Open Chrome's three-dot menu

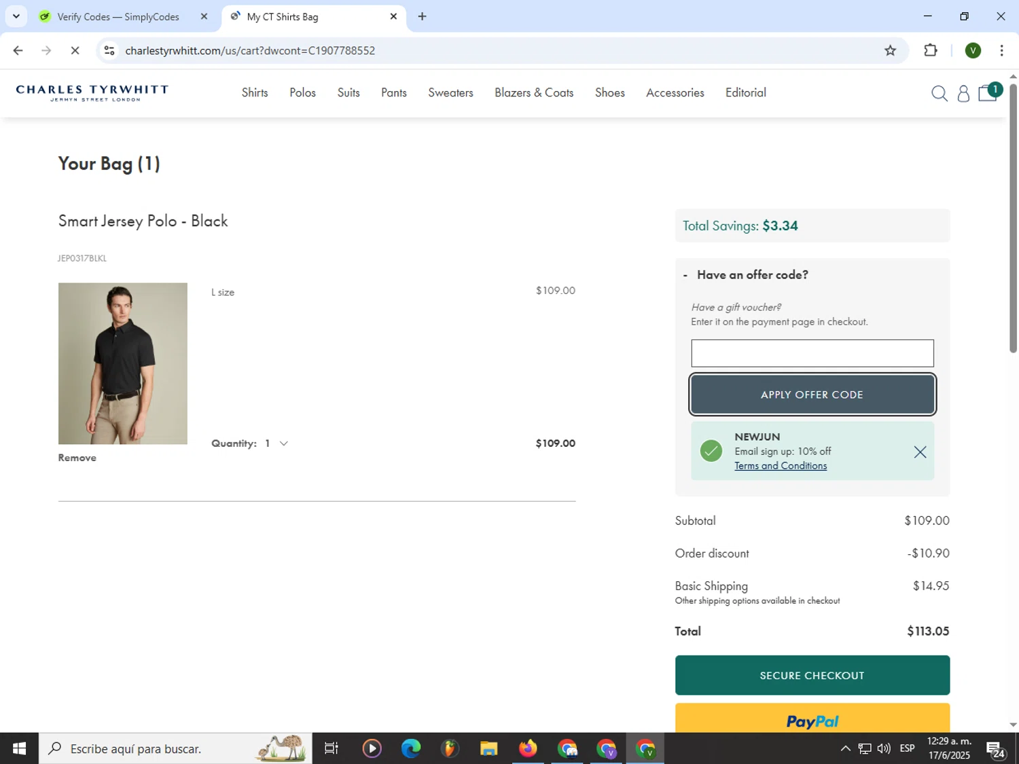(x=1001, y=50)
